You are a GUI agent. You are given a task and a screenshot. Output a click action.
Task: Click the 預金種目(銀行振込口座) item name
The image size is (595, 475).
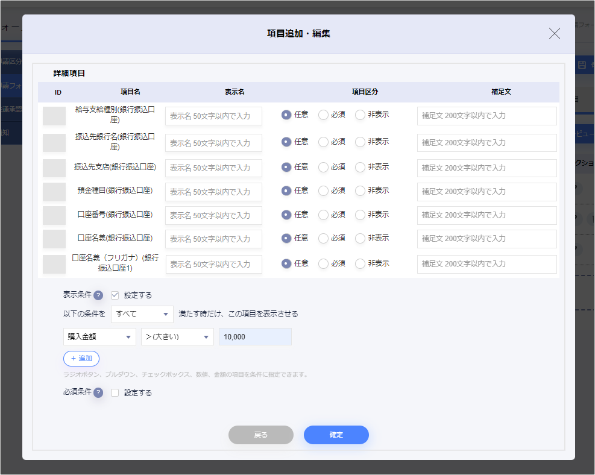pos(115,190)
